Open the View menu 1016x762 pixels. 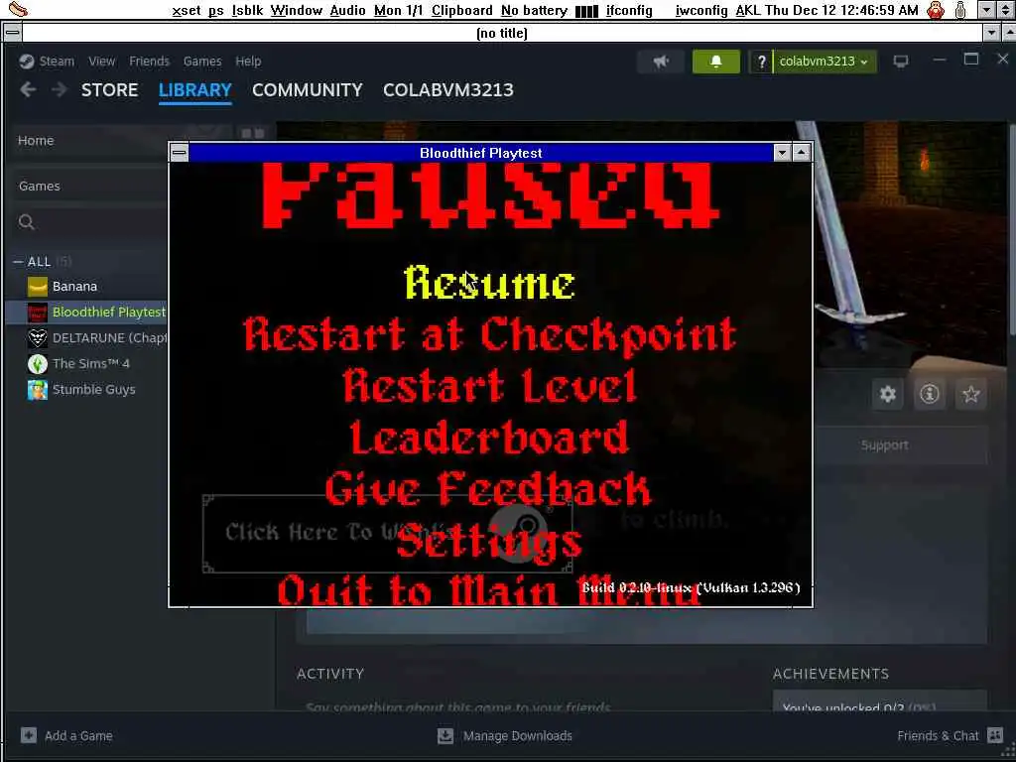102,62
